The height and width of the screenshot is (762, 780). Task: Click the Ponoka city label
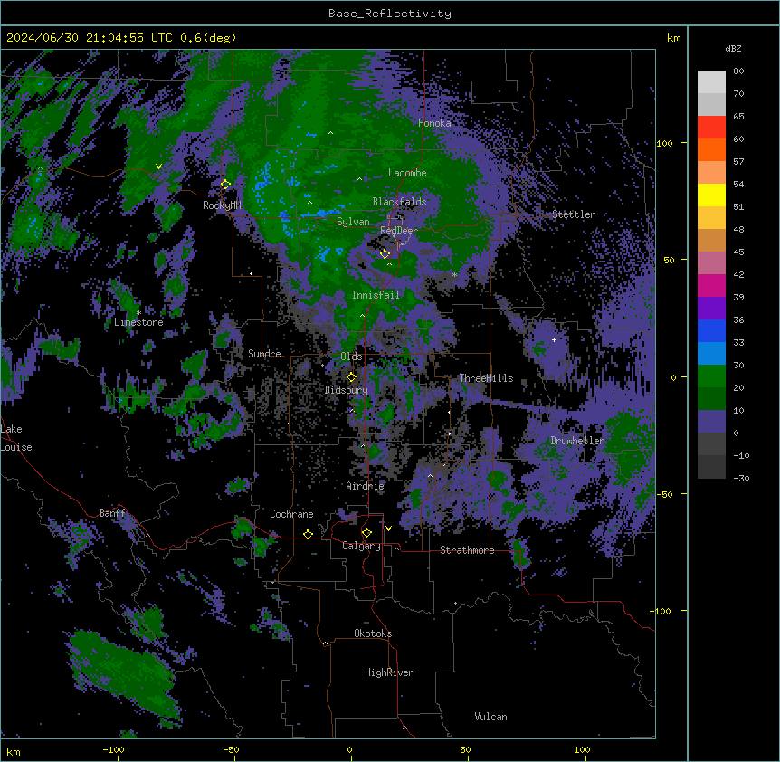[434, 123]
